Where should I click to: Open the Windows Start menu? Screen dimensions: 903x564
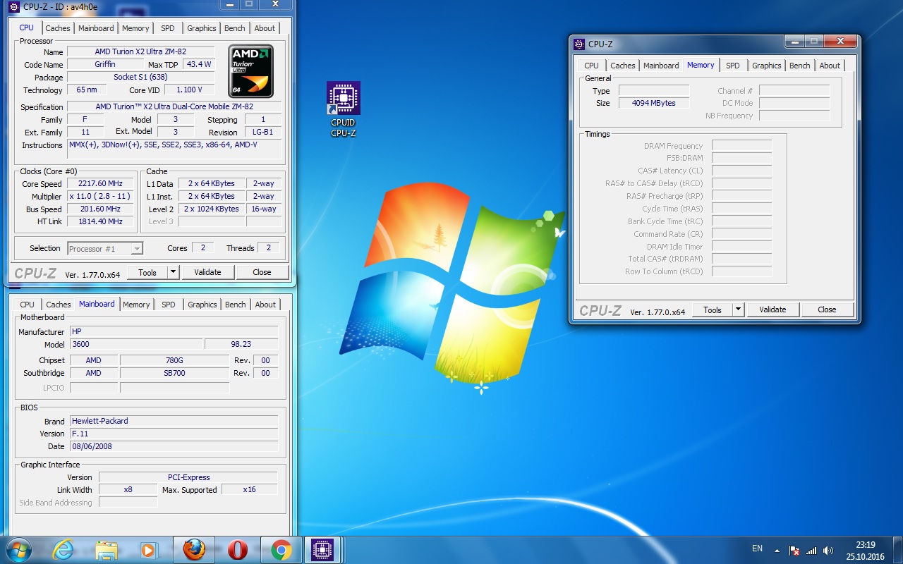(18, 550)
